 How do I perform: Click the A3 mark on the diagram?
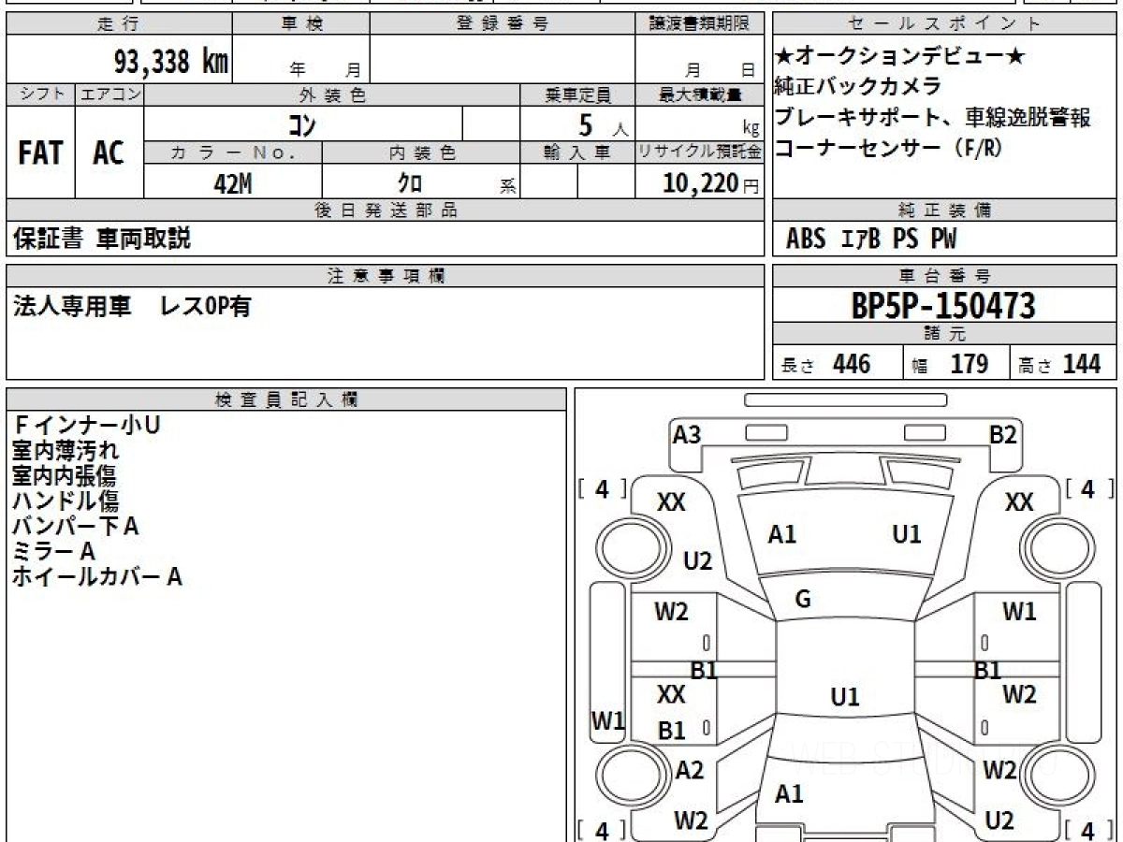pyautogui.click(x=687, y=434)
